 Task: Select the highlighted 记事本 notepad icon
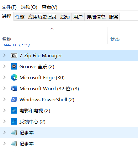14,132
